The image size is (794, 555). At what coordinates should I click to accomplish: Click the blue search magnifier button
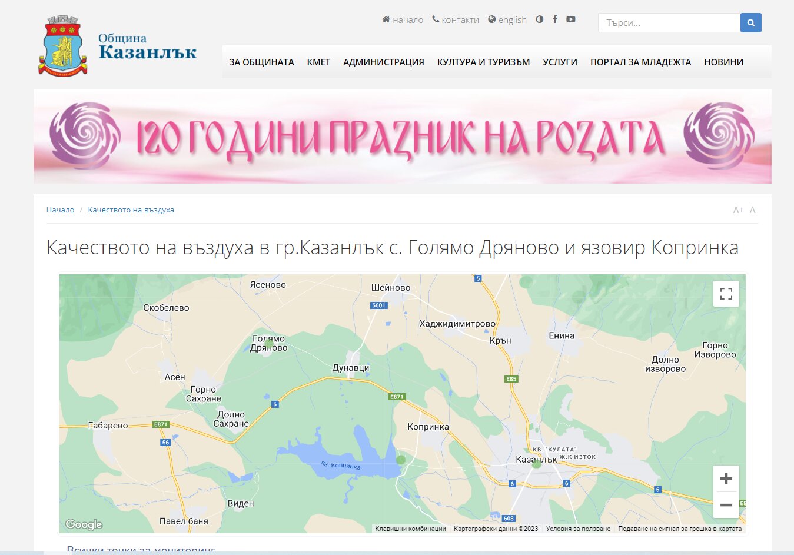pyautogui.click(x=750, y=23)
